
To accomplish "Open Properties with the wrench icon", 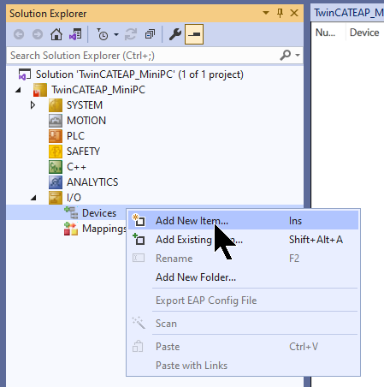I will tap(175, 34).
